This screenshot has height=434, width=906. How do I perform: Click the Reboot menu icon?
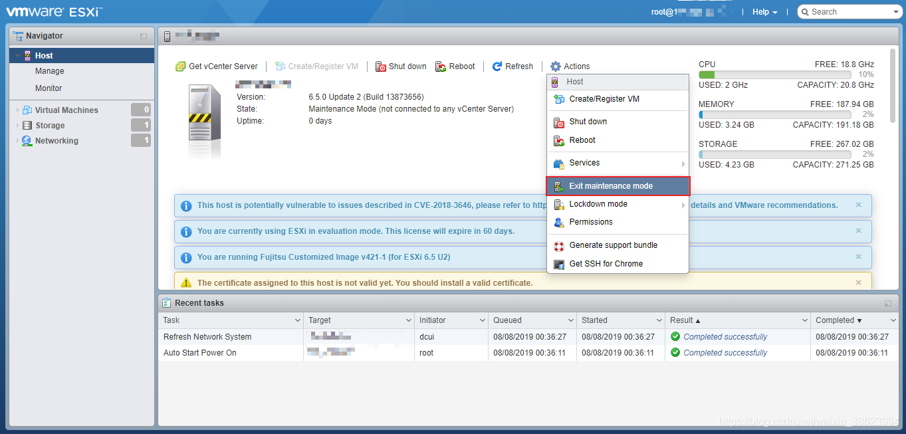coord(559,141)
